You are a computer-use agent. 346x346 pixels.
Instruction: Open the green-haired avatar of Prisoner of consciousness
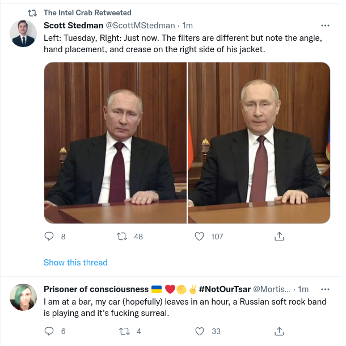pos(24,297)
